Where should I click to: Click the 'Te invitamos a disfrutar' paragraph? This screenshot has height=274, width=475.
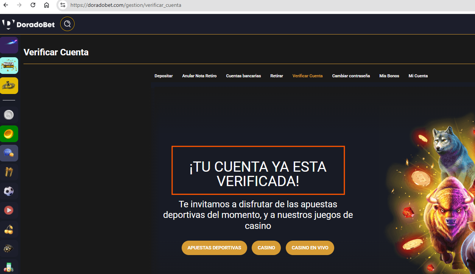pos(258,215)
